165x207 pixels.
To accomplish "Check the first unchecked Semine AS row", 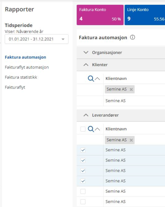I will [83, 191].
